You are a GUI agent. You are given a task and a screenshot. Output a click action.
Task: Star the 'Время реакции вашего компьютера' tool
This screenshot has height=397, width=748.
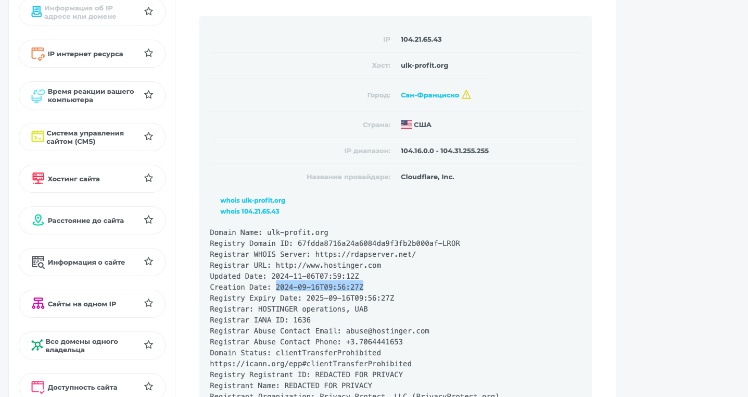(x=148, y=95)
